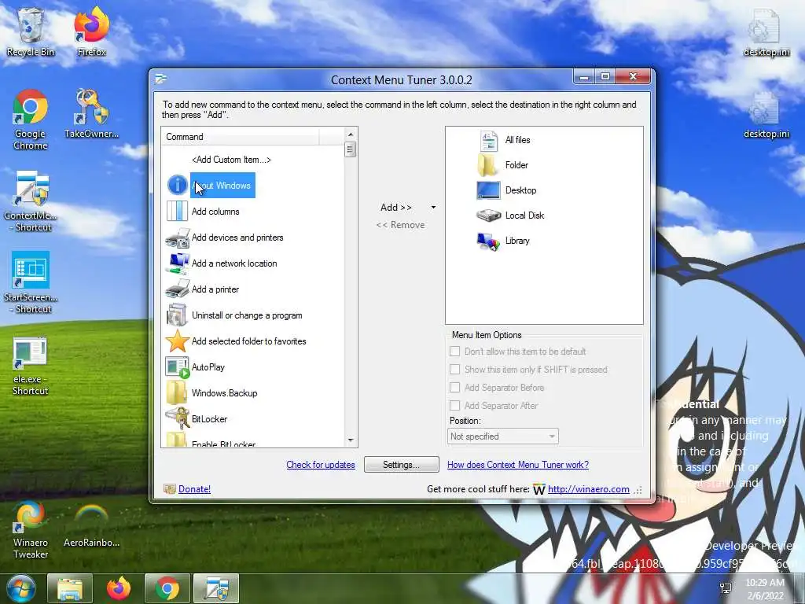Click the << Remove button
Screen dimensions: 805x604
point(400,225)
